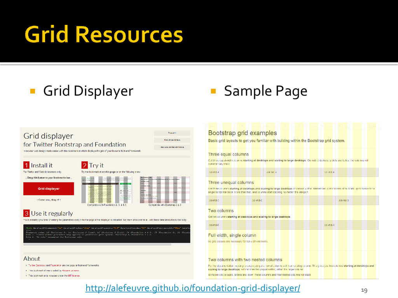Click the MIT license link
This screenshot has height=298, width=398.
[74, 276]
